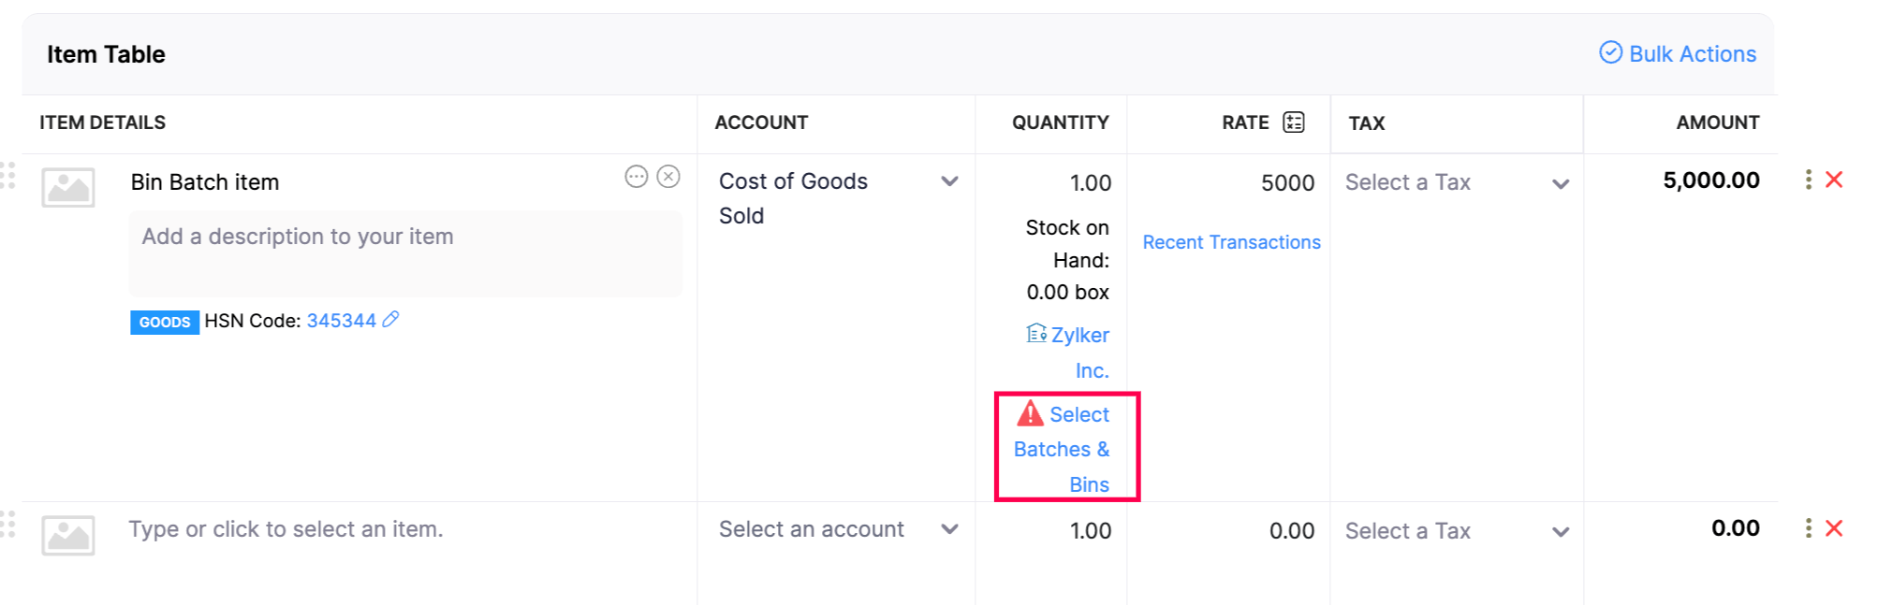
Task: Open the three-dot menu for Bin Batch row
Action: 1808,180
